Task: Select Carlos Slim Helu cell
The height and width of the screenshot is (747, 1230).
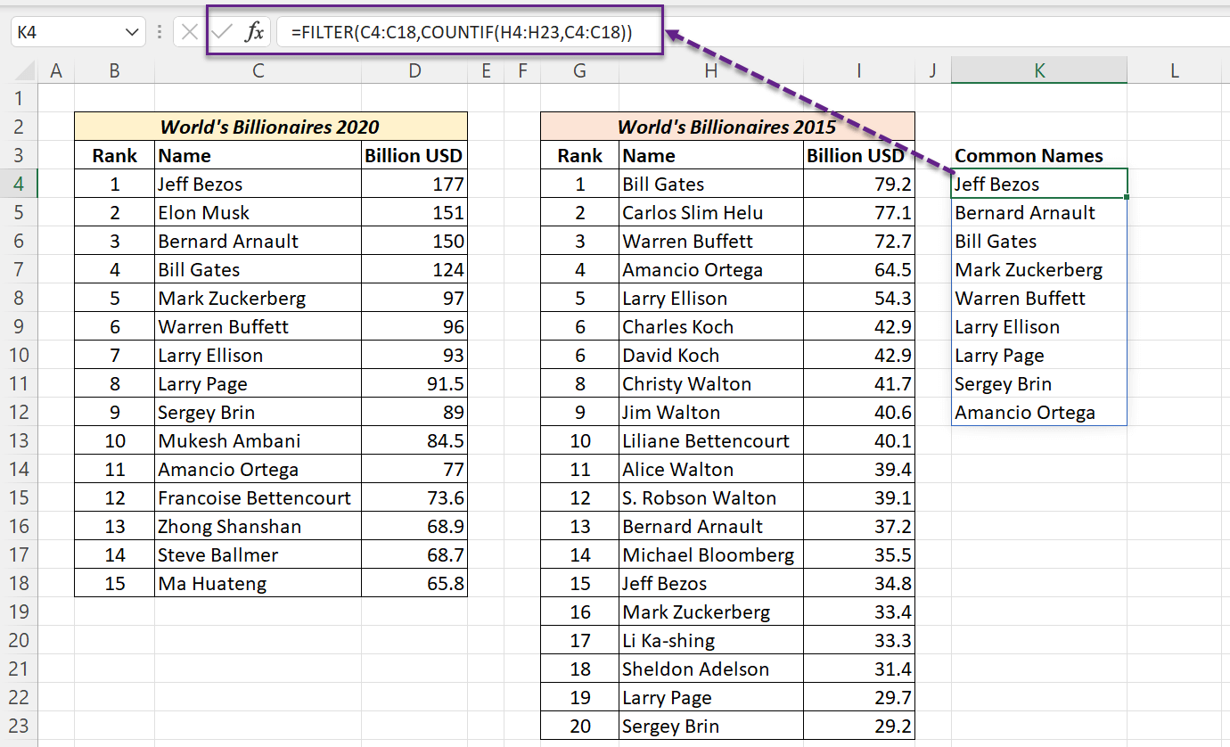Action: pyautogui.click(x=711, y=212)
